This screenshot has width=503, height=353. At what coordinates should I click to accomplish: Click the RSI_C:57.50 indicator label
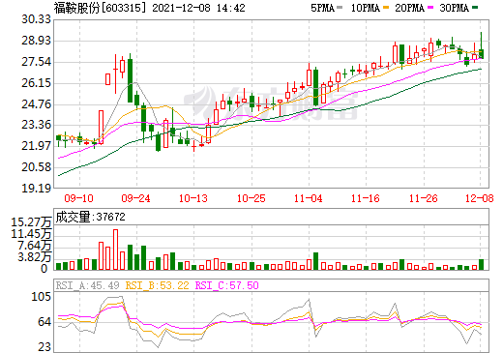click(x=227, y=285)
